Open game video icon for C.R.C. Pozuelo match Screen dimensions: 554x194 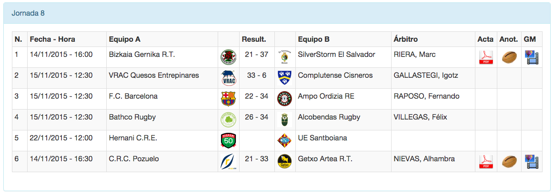pos(532,162)
